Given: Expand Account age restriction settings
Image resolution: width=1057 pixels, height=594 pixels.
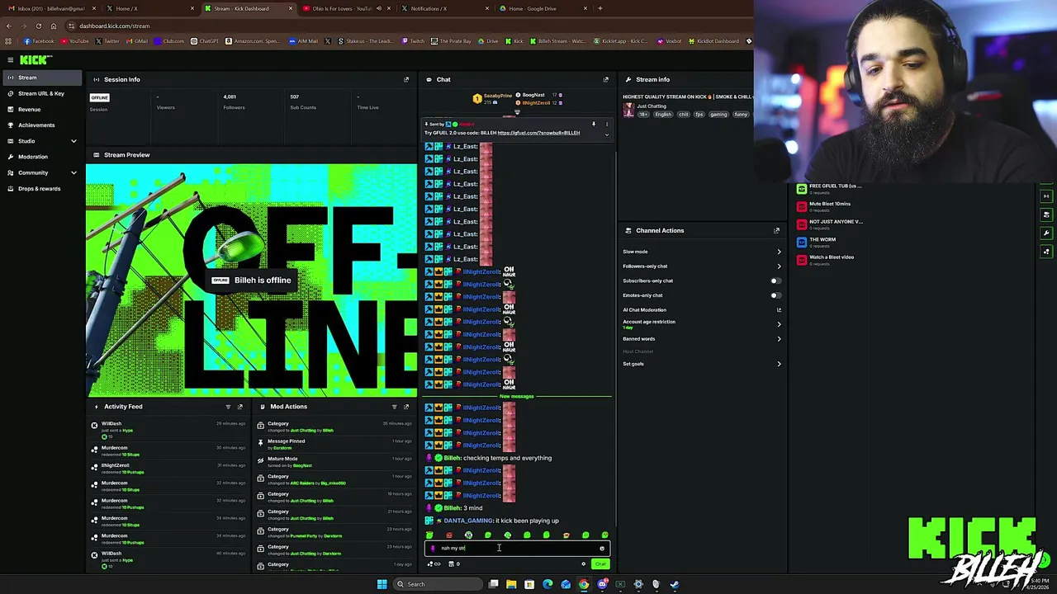Looking at the screenshot, I should pyautogui.click(x=779, y=324).
